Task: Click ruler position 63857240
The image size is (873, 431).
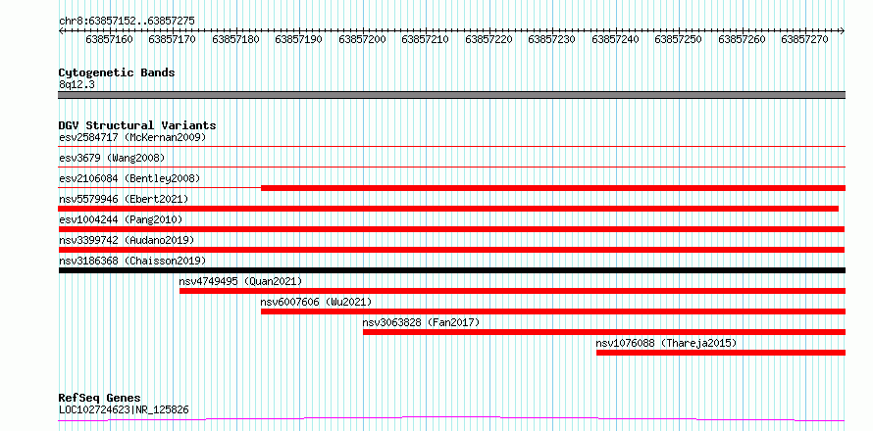Action: 615,40
